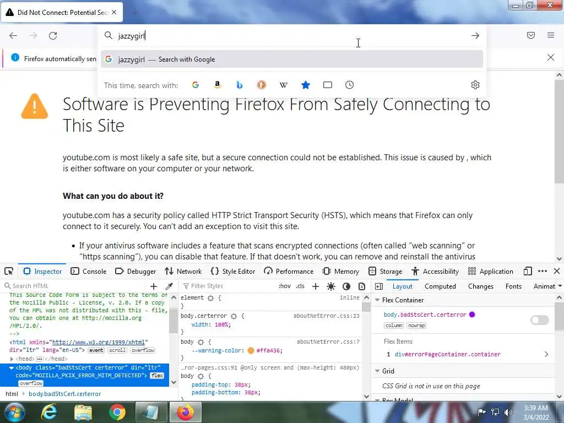Open the Network tab
The image size is (564, 423).
coord(183,271)
